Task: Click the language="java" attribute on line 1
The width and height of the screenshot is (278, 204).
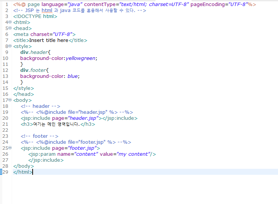Action: pyautogui.click(x=62, y=4)
